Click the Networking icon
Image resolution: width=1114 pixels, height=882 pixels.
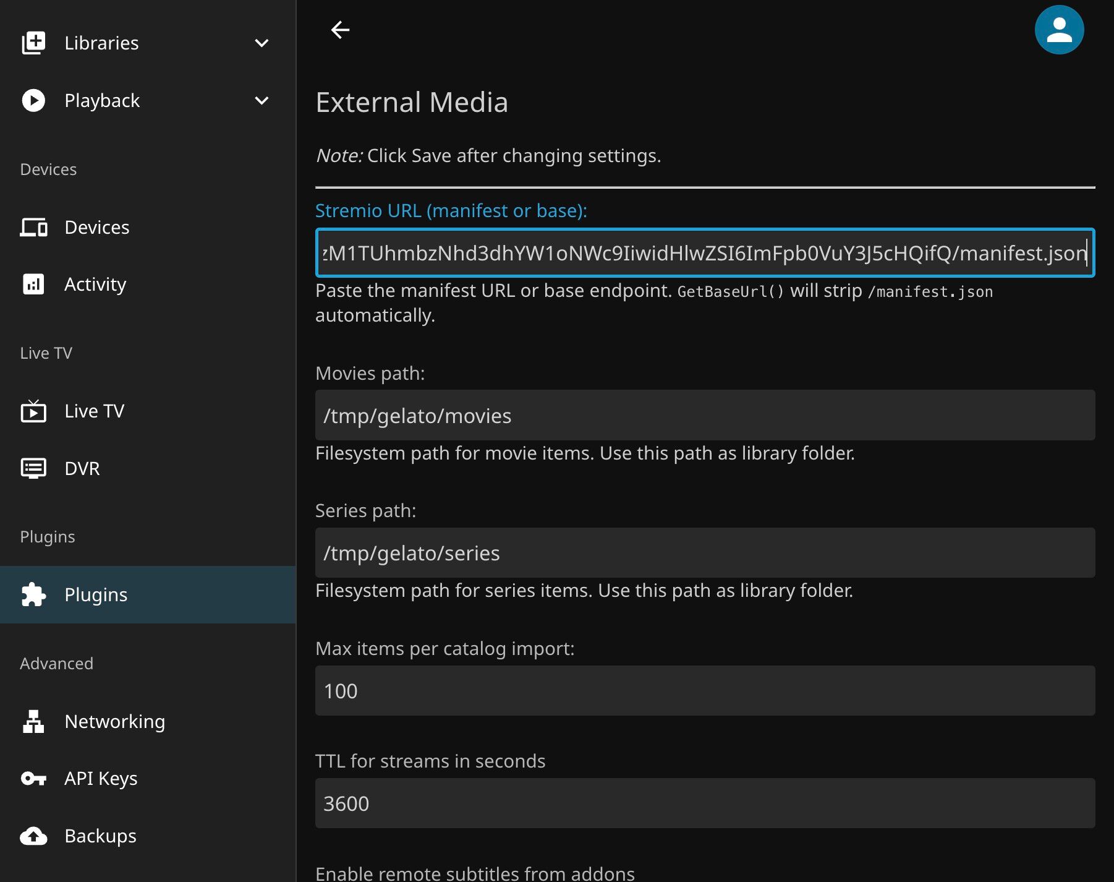[x=33, y=721]
